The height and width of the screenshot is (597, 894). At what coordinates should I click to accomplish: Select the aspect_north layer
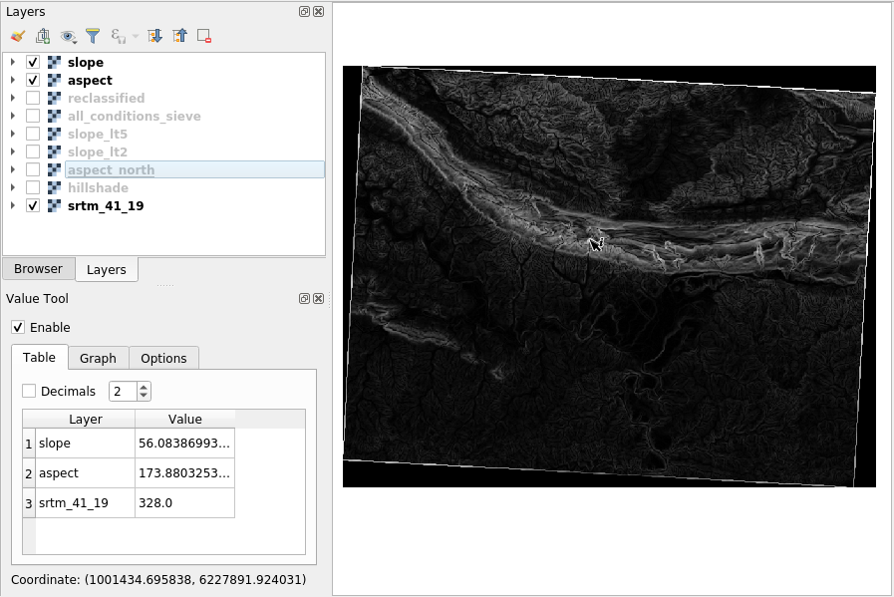(x=110, y=169)
